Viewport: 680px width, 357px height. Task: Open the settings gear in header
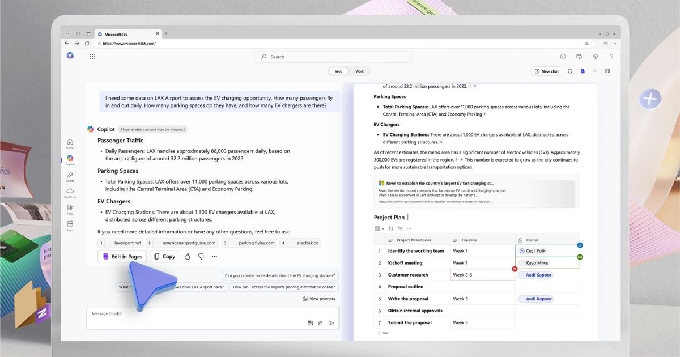596,57
